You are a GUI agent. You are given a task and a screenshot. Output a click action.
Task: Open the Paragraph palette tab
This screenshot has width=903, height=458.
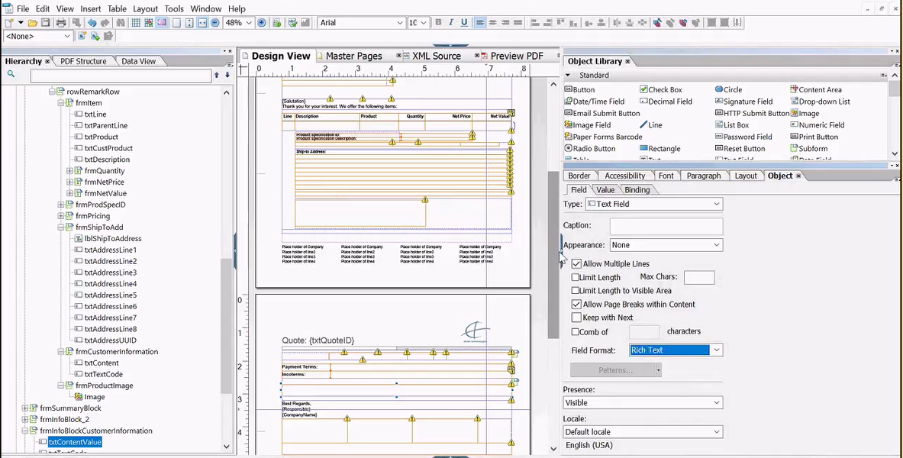pyautogui.click(x=703, y=176)
